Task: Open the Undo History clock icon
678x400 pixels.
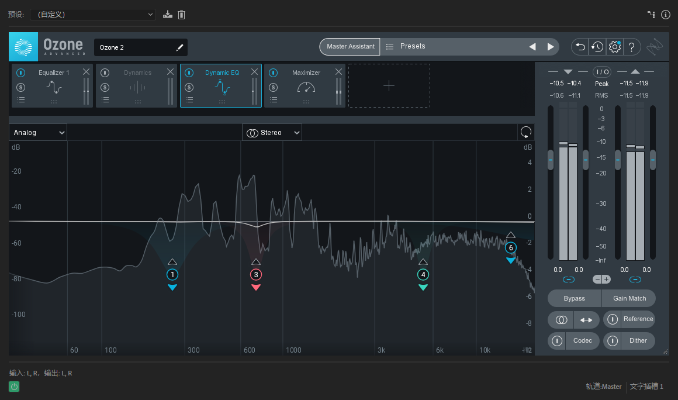Action: [597, 47]
